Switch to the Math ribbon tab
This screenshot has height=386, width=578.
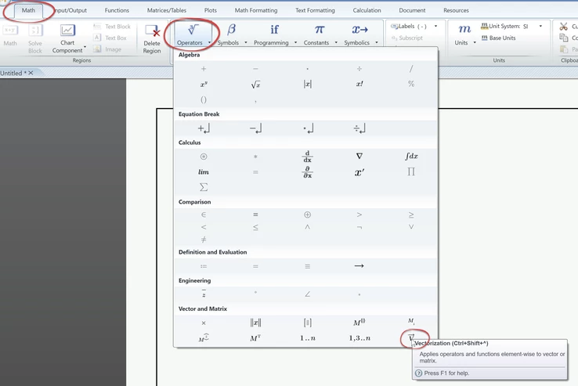[28, 10]
